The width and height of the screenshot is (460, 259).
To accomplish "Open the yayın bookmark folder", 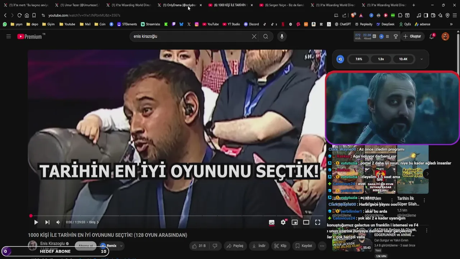I will coord(16,24).
